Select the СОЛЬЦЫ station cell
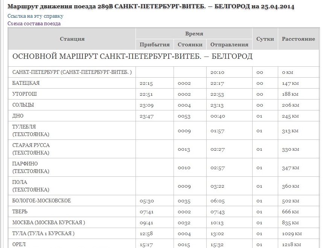The width and height of the screenshot is (329, 248). click(23, 105)
